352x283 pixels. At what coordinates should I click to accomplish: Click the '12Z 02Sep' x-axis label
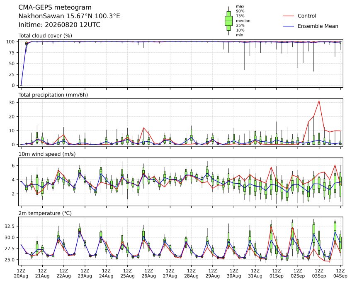(x=298, y=273)
